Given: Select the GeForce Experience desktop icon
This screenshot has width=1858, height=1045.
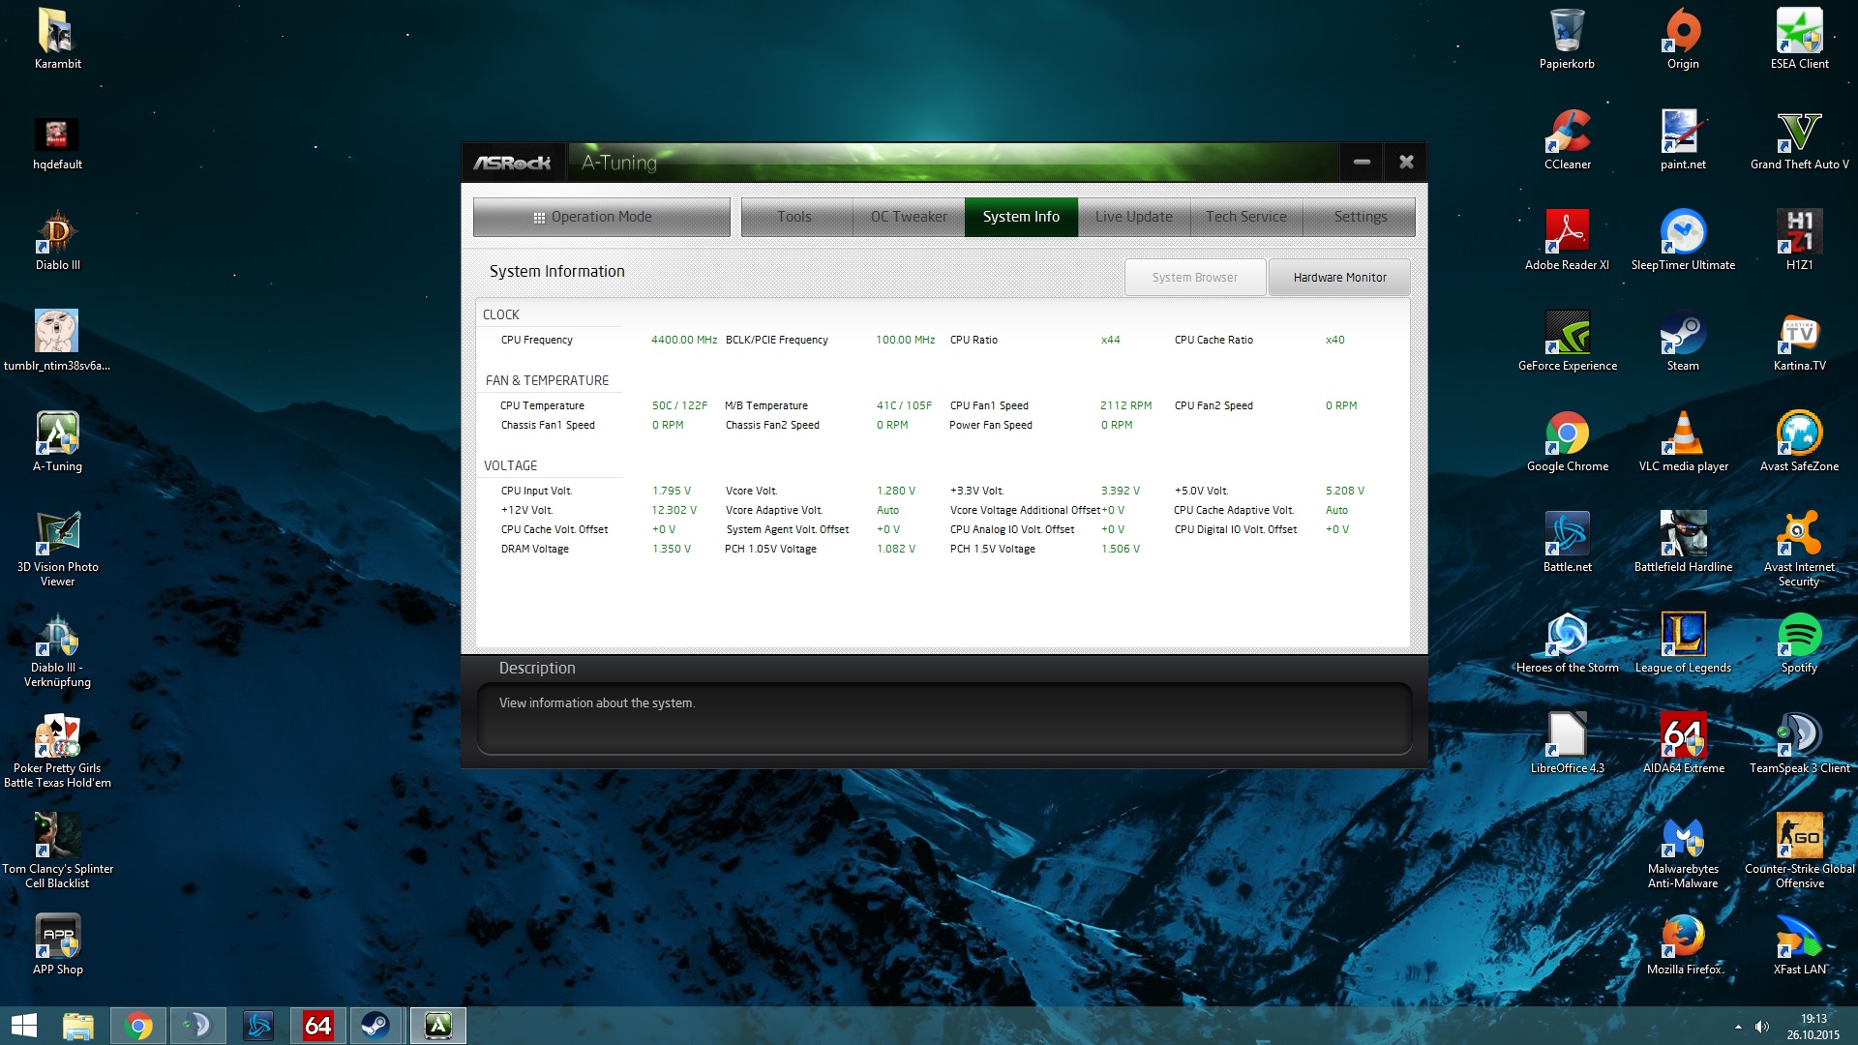Looking at the screenshot, I should (1567, 335).
